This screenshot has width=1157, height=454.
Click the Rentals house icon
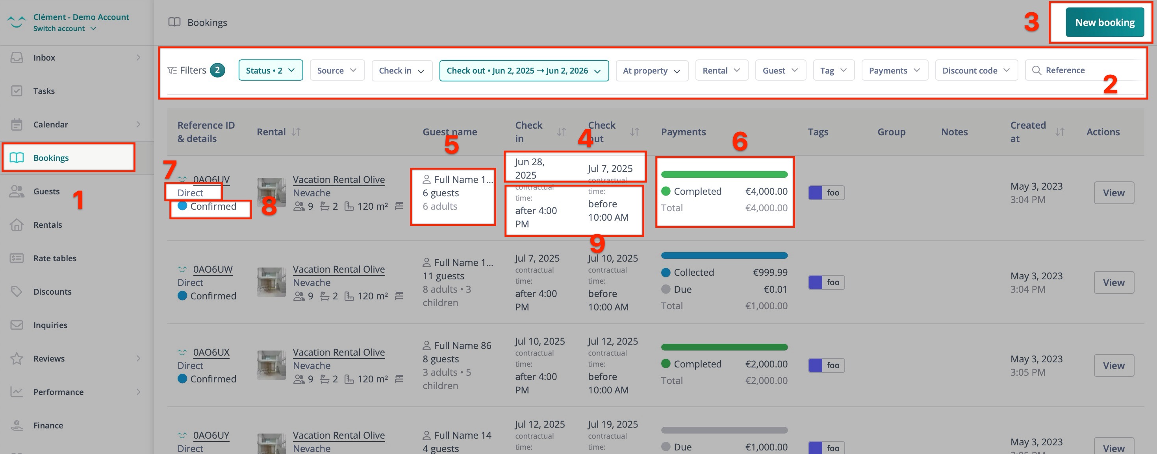pos(17,225)
